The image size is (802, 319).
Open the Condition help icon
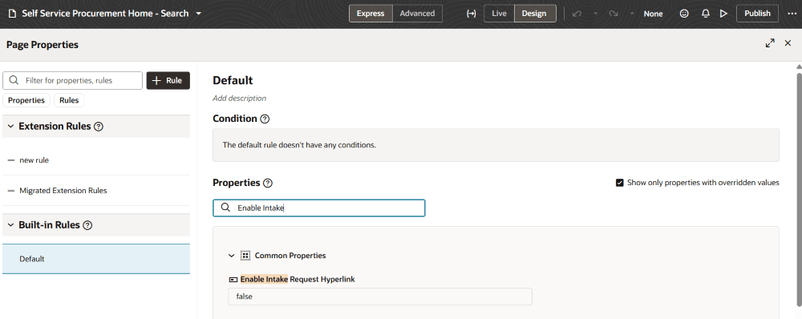click(265, 119)
